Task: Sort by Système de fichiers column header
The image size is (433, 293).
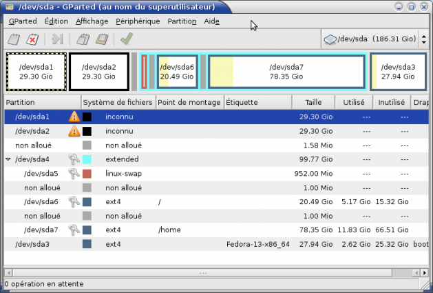Action: pyautogui.click(x=118, y=102)
